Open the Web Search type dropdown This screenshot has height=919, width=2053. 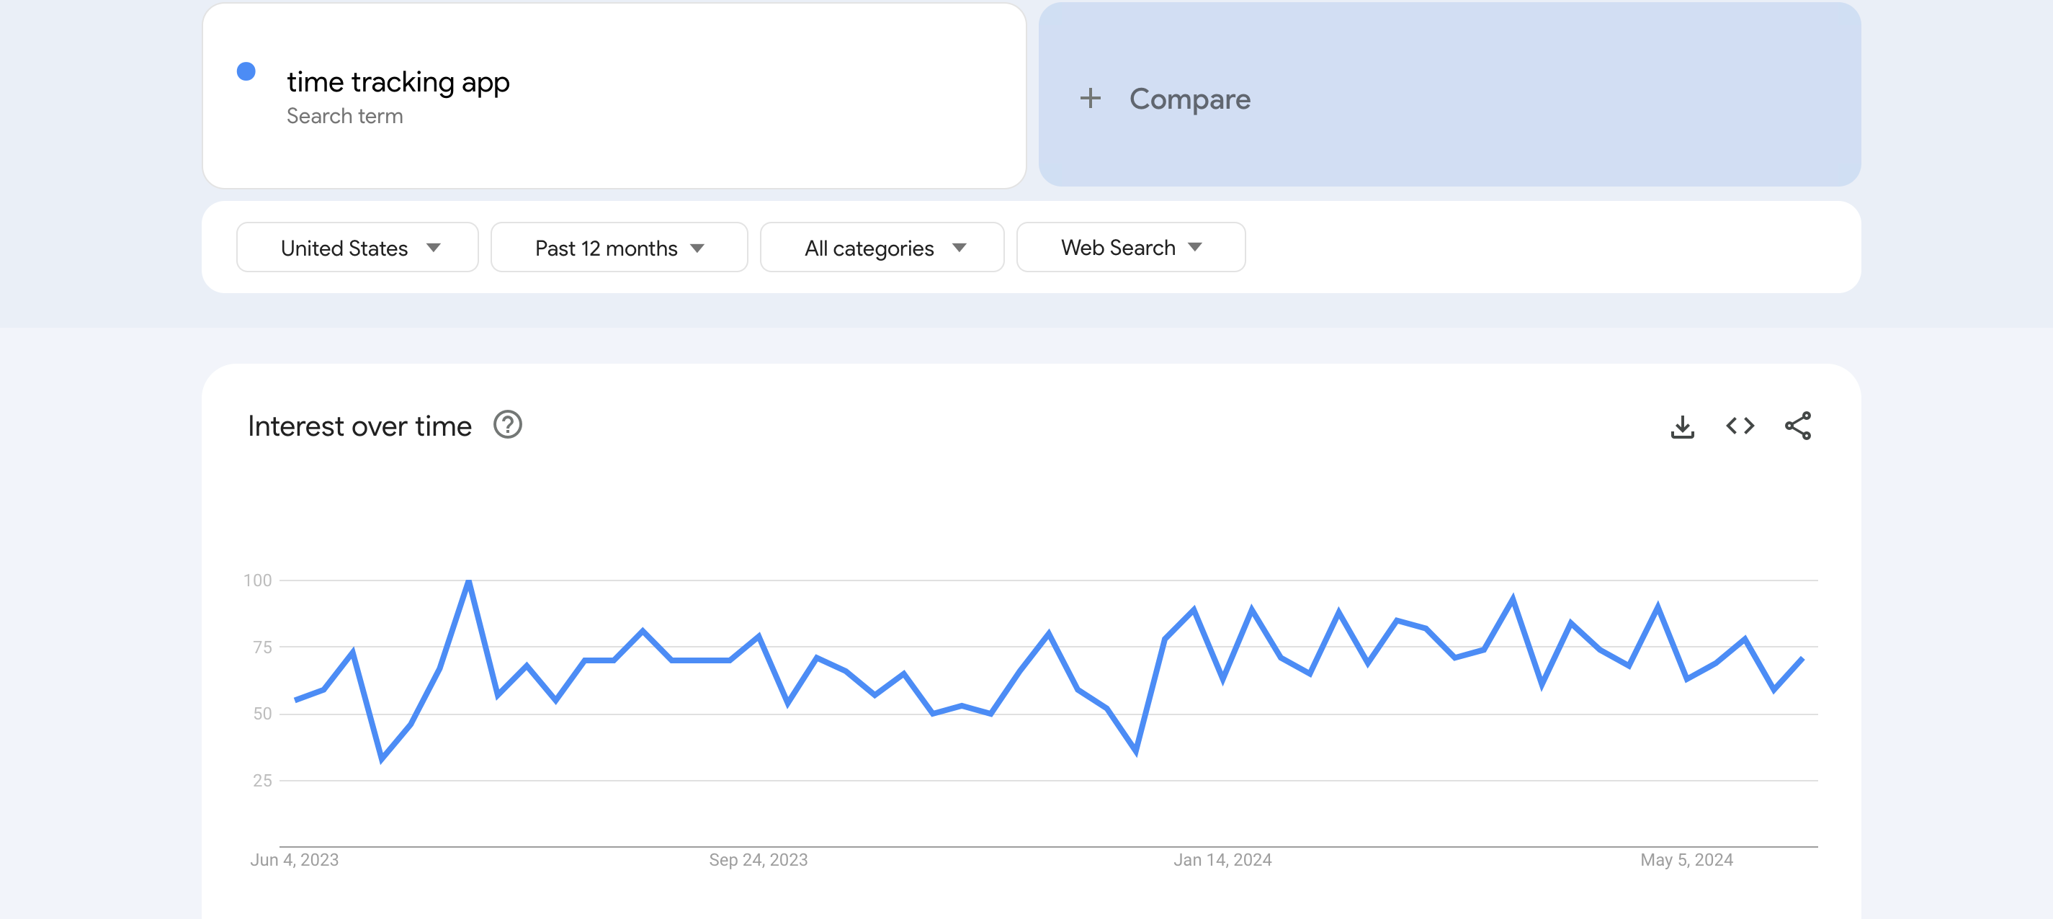pyautogui.click(x=1130, y=248)
